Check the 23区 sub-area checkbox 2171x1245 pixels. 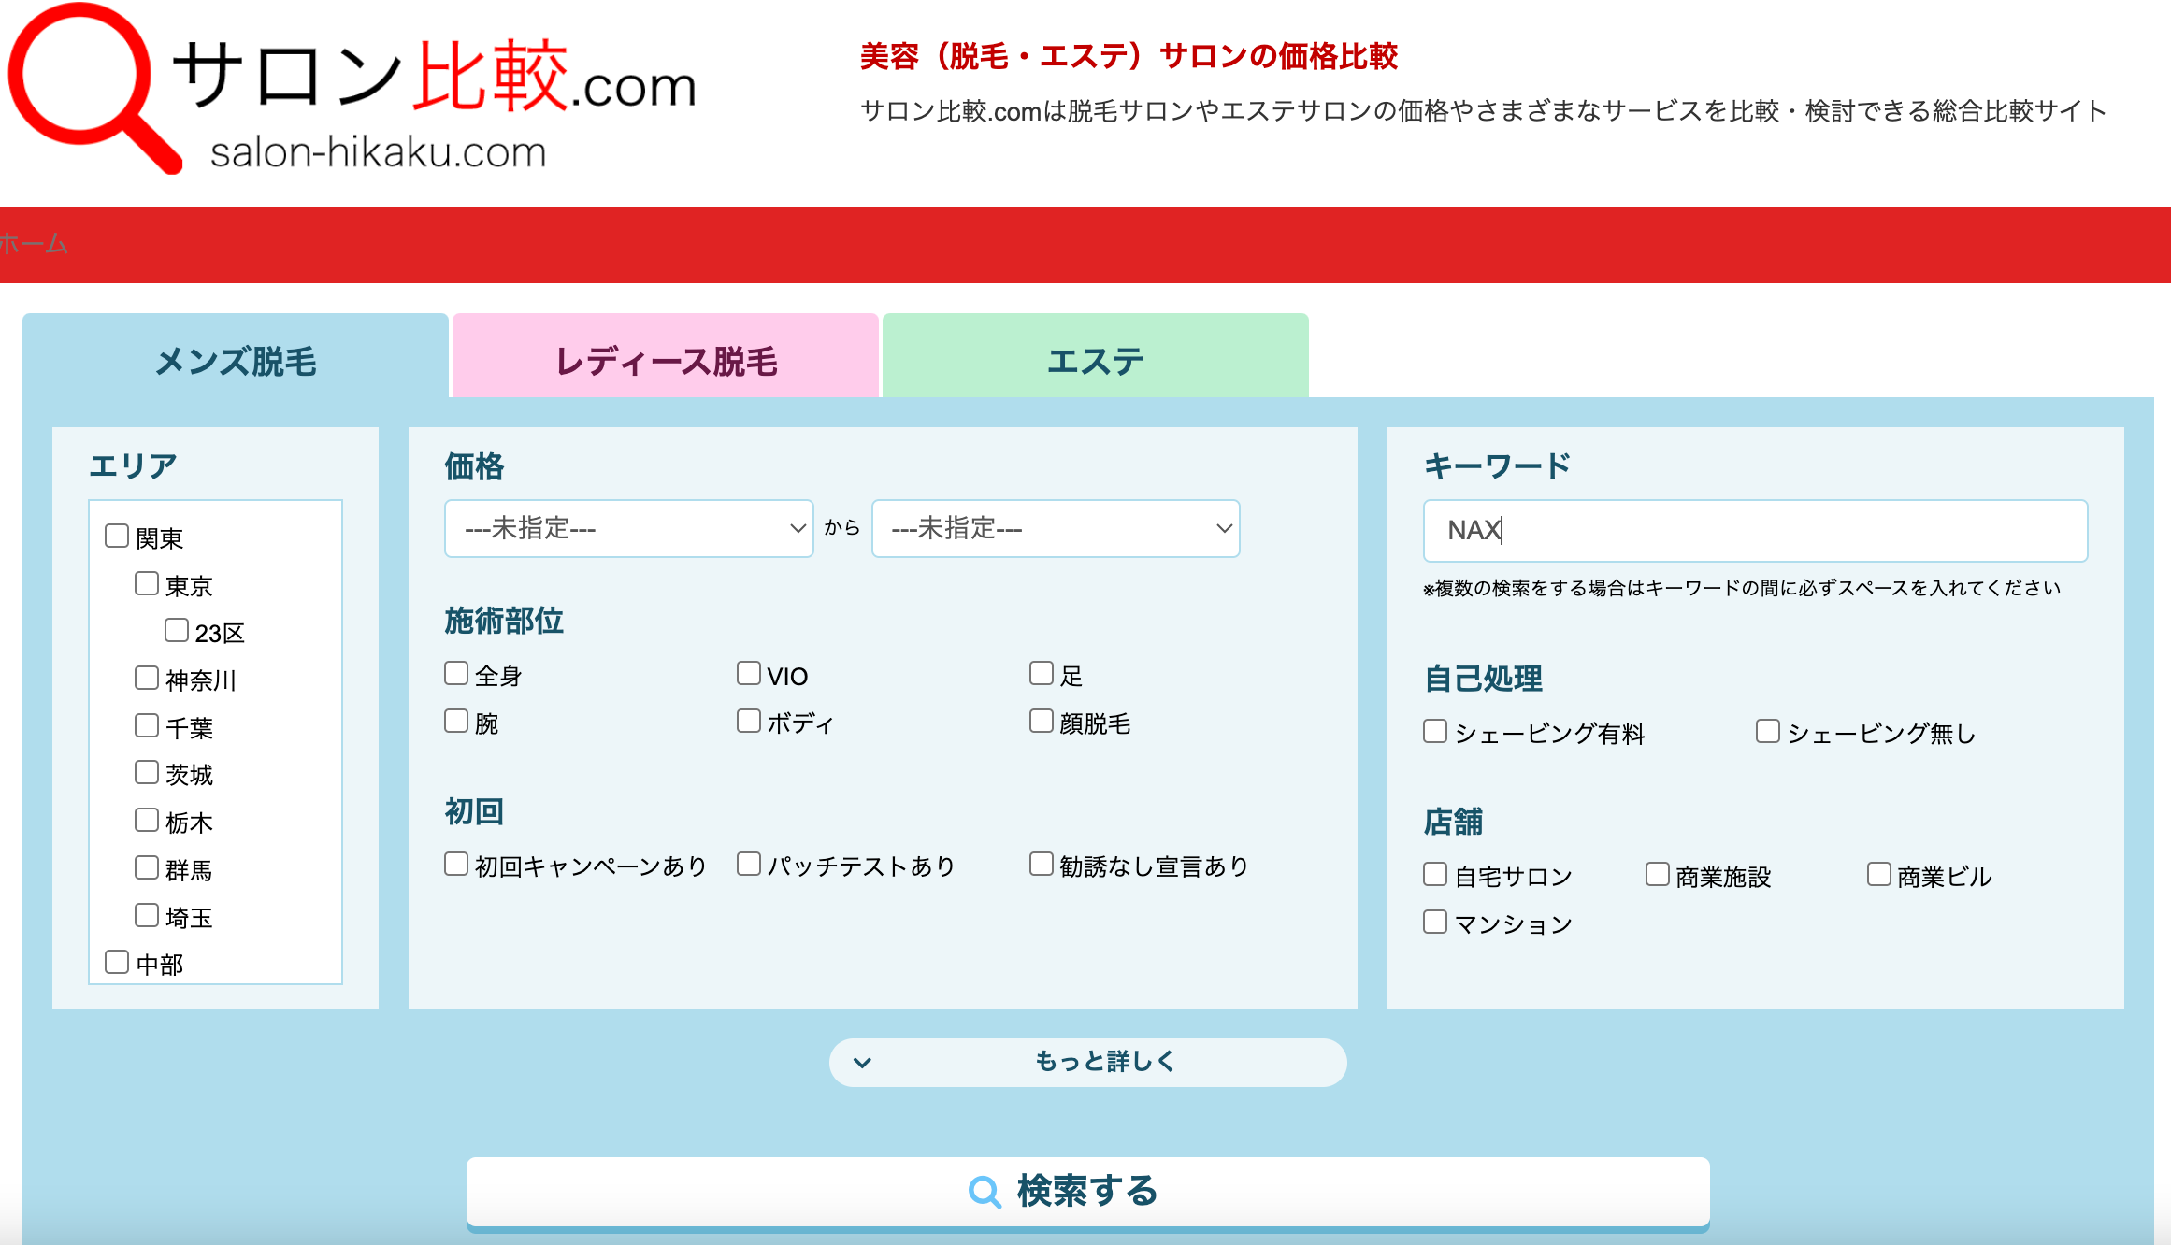tap(177, 631)
